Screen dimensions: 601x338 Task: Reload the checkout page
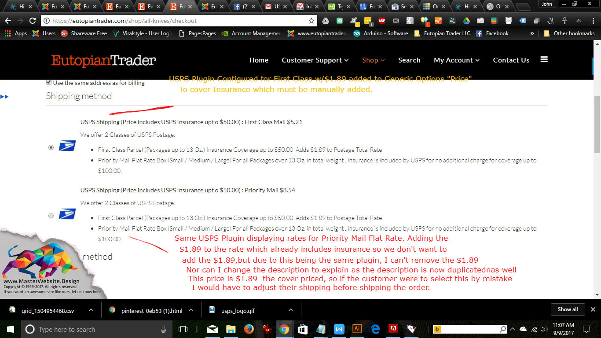[x=33, y=21]
